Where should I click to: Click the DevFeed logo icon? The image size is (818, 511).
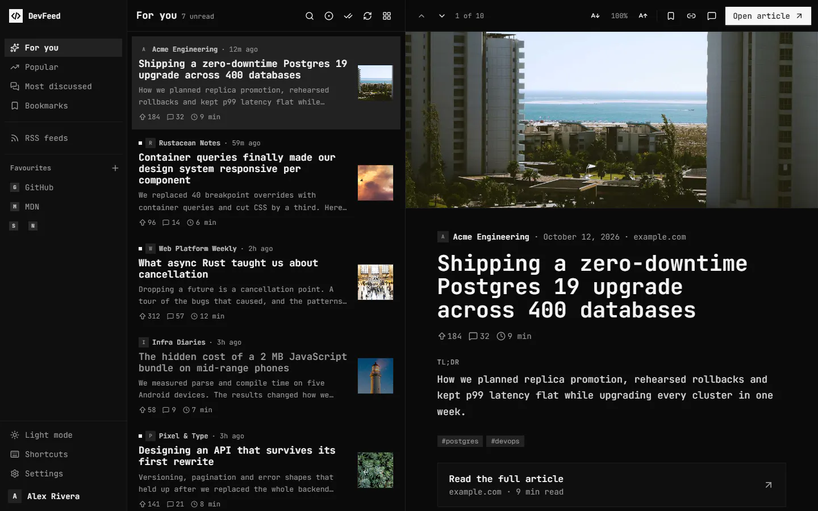click(x=16, y=16)
